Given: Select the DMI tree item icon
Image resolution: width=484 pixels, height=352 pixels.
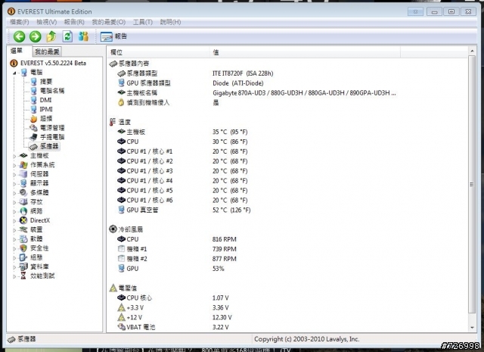Looking at the screenshot, I should 33,100.
